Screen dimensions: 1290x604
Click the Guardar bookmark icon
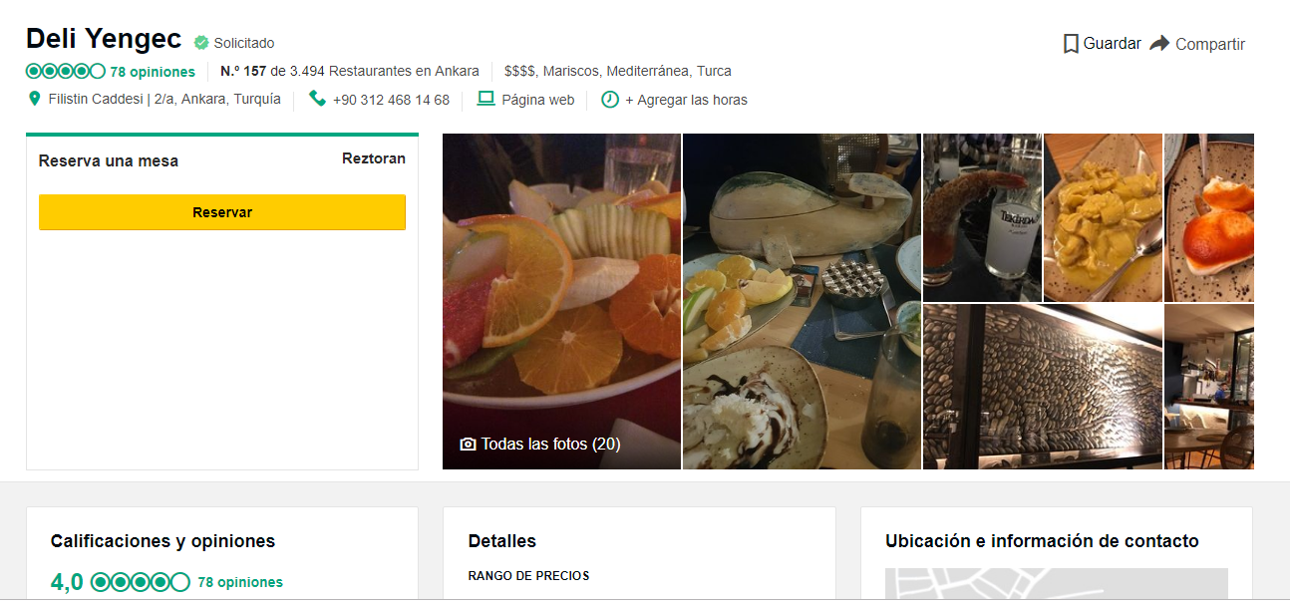point(1071,44)
